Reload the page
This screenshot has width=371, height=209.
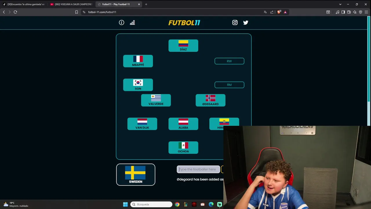pos(15,12)
